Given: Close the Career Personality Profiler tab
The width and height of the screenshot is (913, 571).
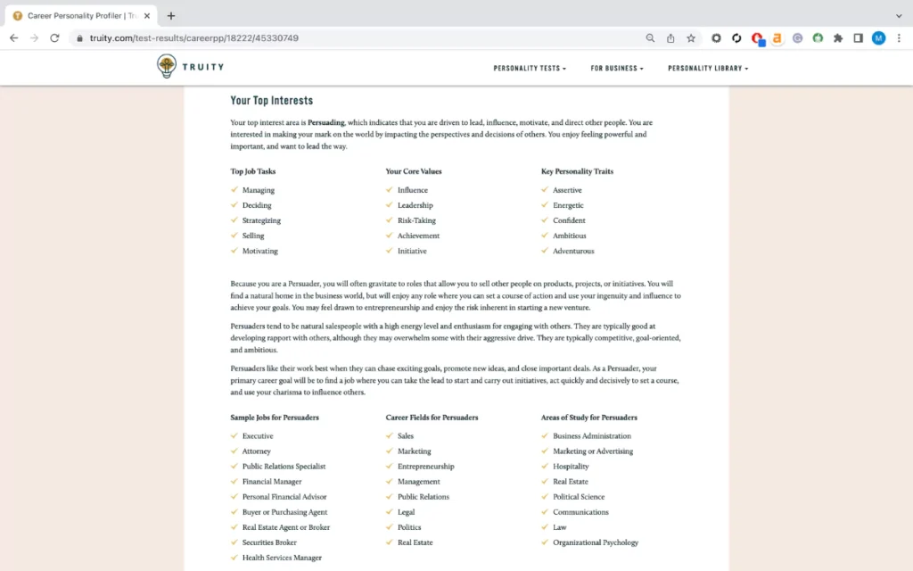Looking at the screenshot, I should [147, 16].
